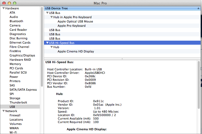The image size is (202, 134).
Task: Collapse the USB Hi-Speed Bus triangle
Action: tap(47, 43)
